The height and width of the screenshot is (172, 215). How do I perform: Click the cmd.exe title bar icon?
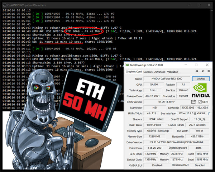(x=5, y=5)
